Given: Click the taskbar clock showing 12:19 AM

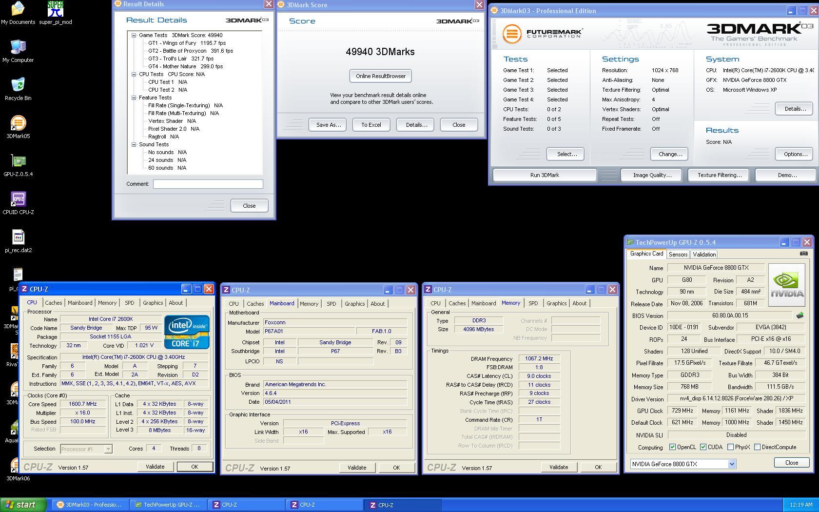Looking at the screenshot, I should (x=800, y=505).
